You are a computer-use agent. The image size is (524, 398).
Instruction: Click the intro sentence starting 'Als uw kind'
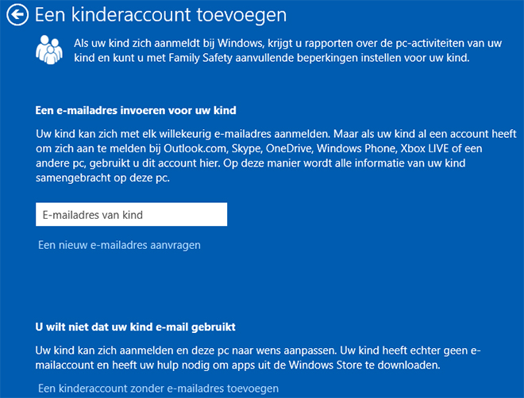[287, 51]
